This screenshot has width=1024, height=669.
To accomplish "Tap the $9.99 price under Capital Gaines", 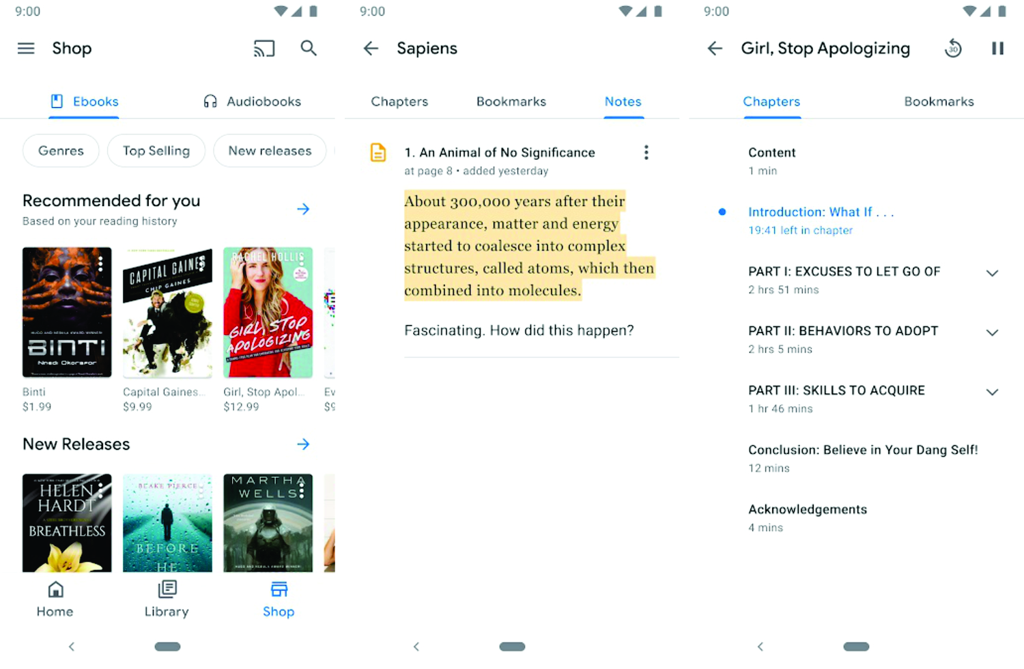I will coord(137,407).
